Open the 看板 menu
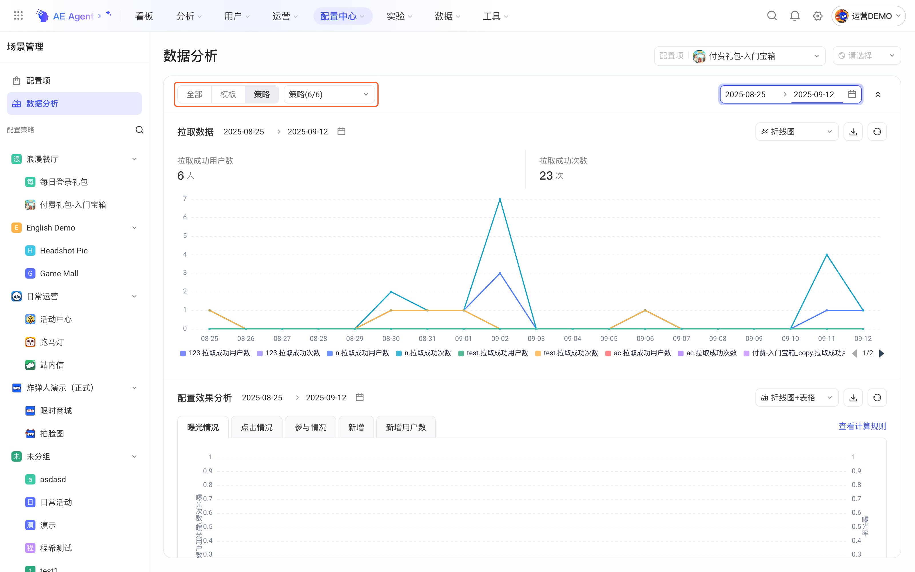 (144, 16)
